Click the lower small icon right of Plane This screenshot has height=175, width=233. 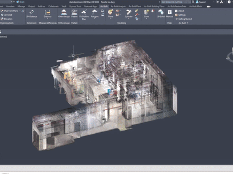(117, 15)
